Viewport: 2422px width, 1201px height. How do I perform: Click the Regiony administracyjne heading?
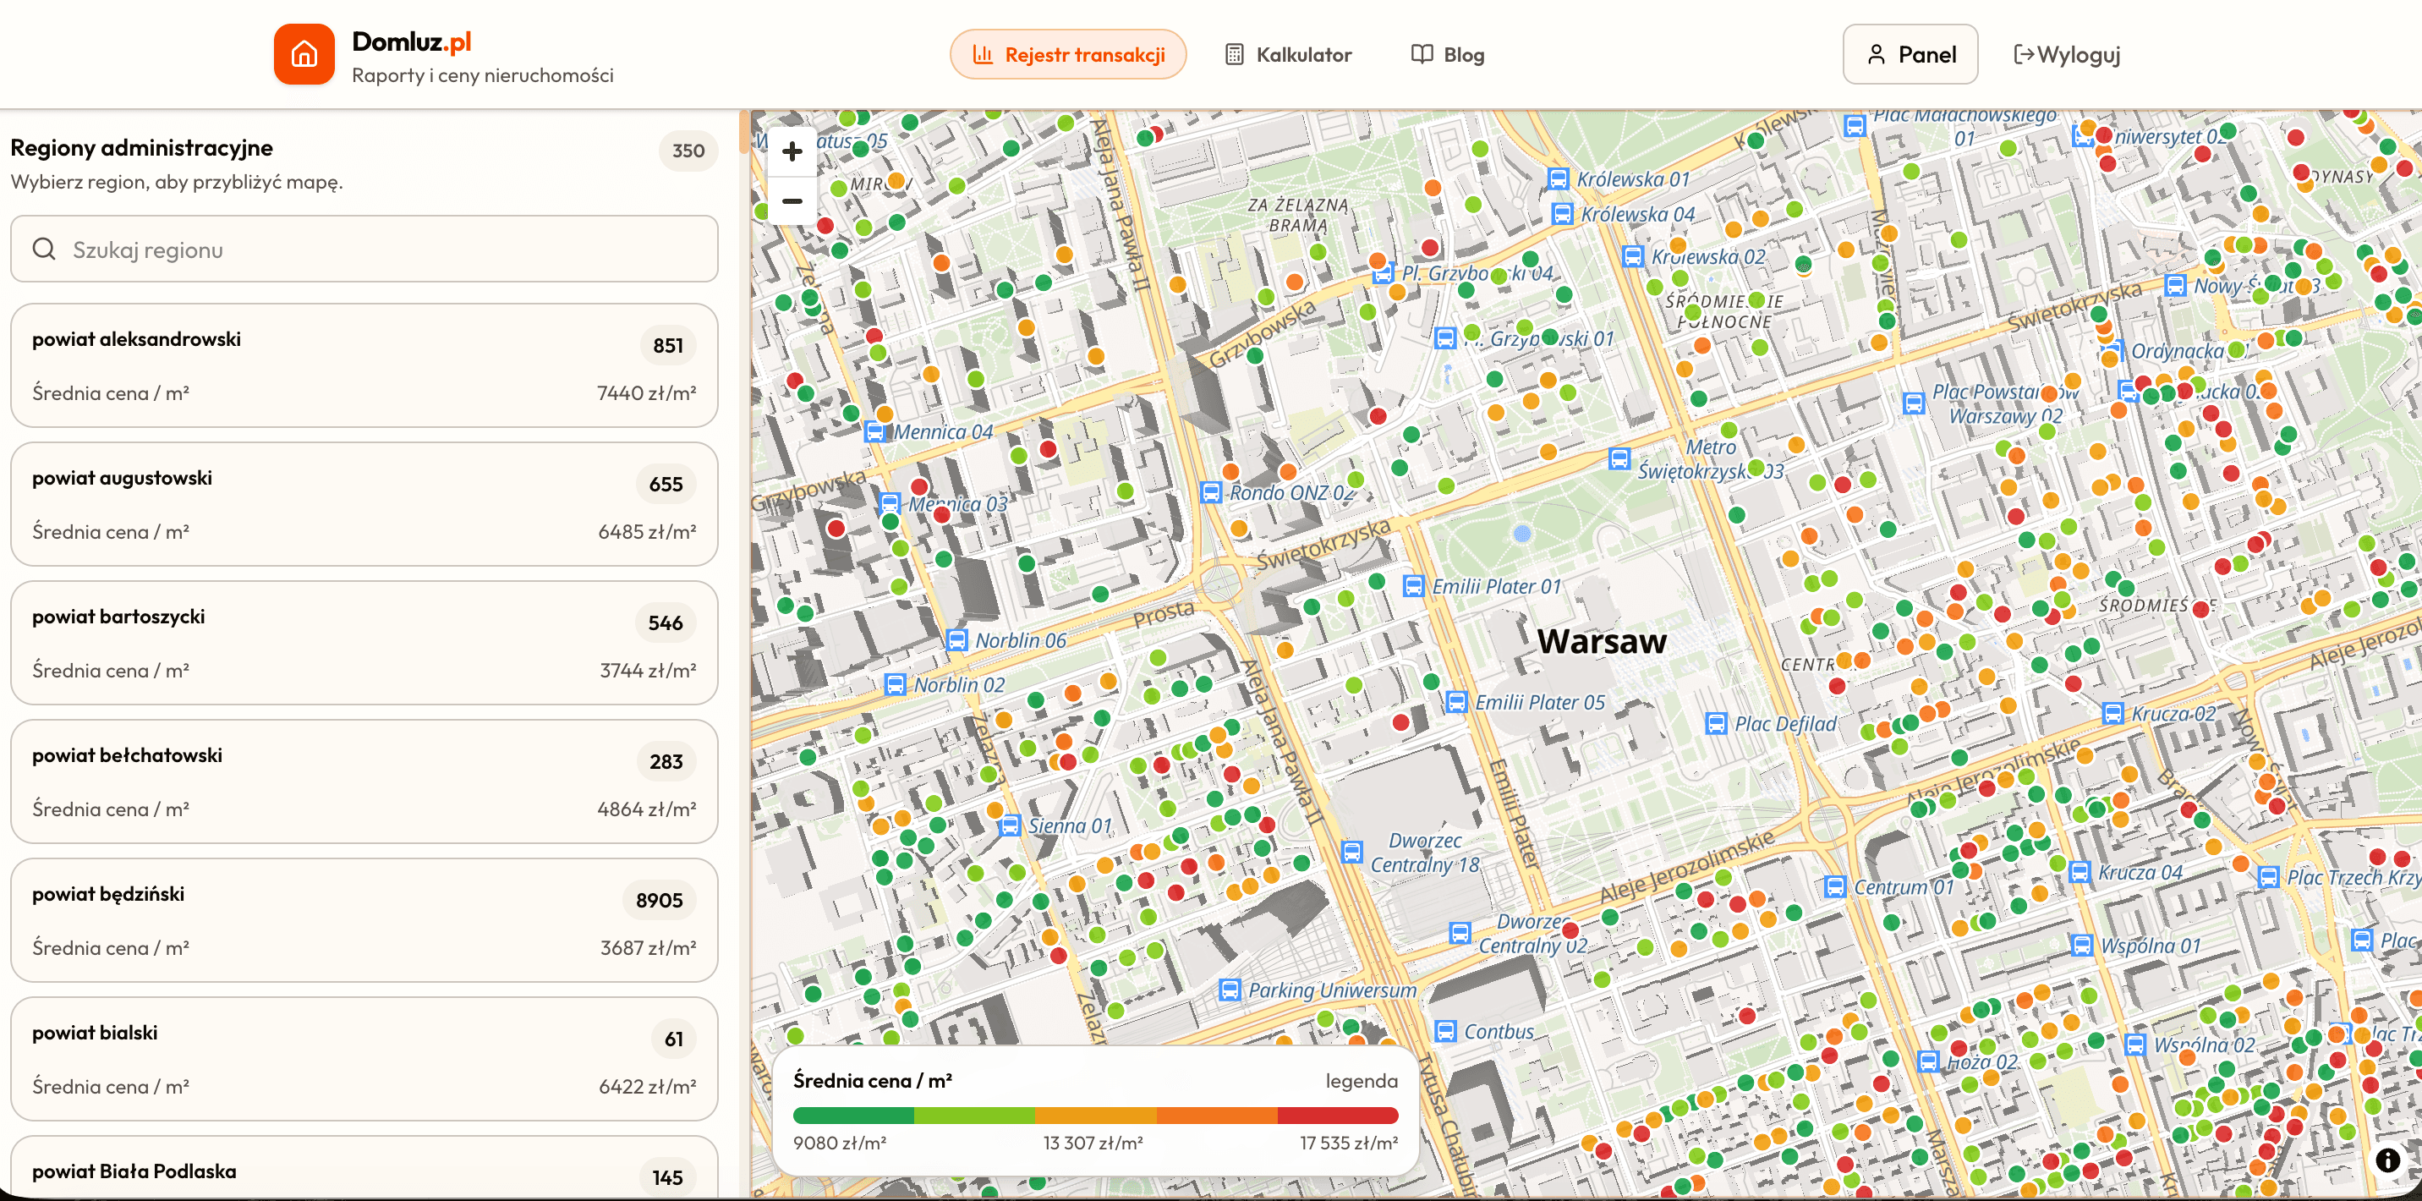142,148
